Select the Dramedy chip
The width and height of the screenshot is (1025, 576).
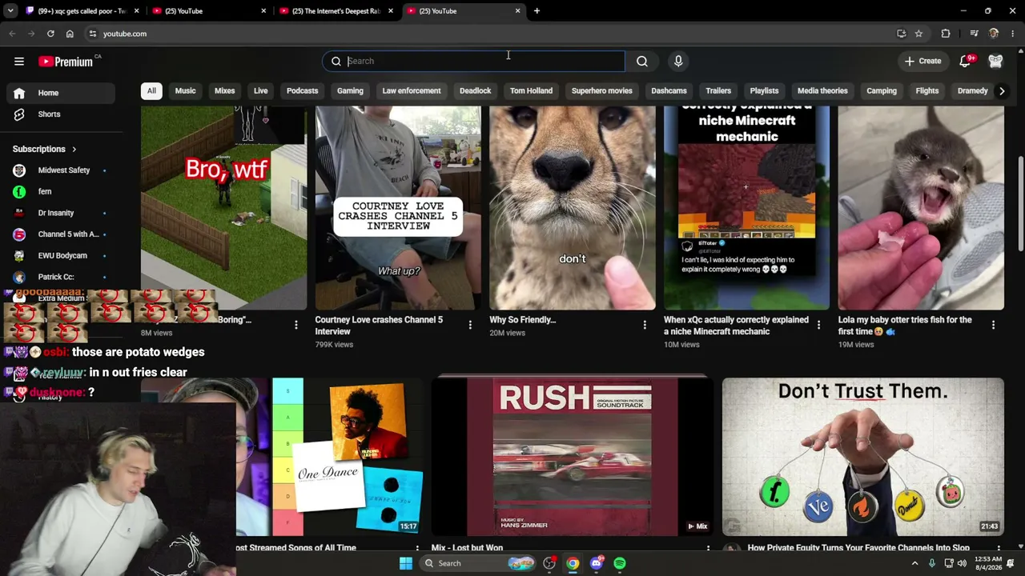click(x=972, y=90)
